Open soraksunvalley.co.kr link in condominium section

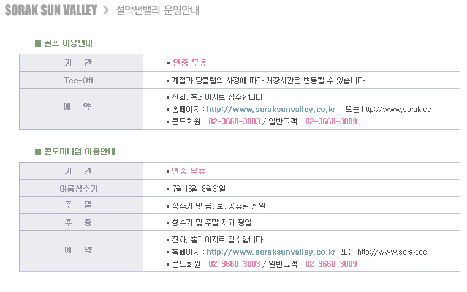coord(271,252)
